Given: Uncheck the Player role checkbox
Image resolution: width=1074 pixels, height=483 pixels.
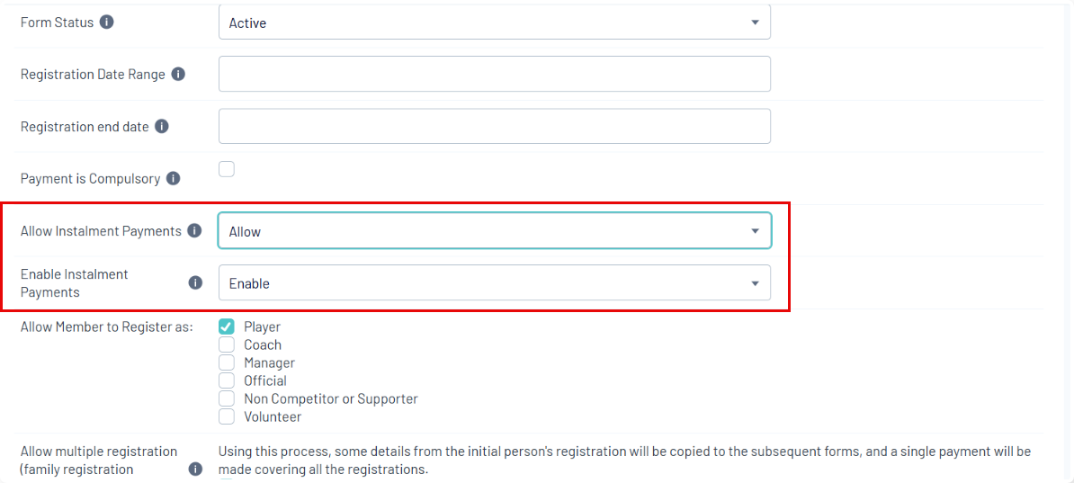Looking at the screenshot, I should (227, 326).
